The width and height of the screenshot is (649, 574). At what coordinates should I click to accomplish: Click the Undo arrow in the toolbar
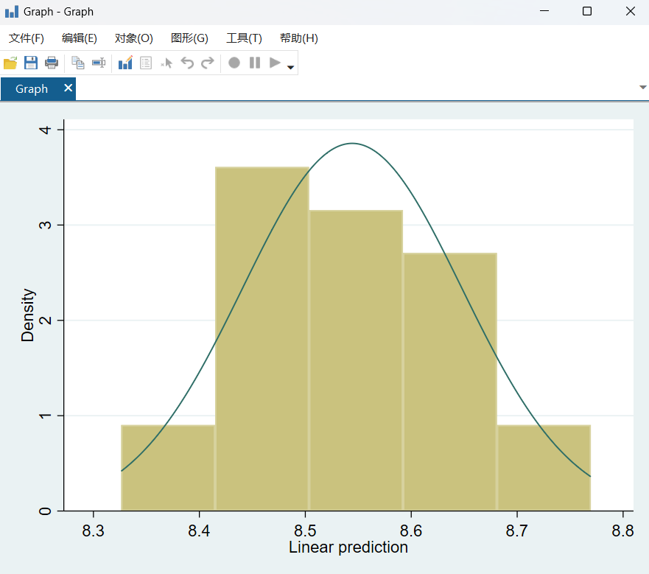[187, 63]
